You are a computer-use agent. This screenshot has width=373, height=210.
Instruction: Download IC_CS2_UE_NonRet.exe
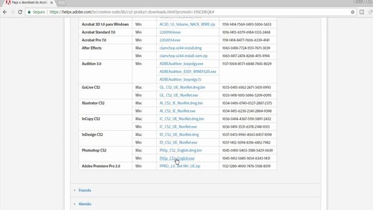pos(178,127)
